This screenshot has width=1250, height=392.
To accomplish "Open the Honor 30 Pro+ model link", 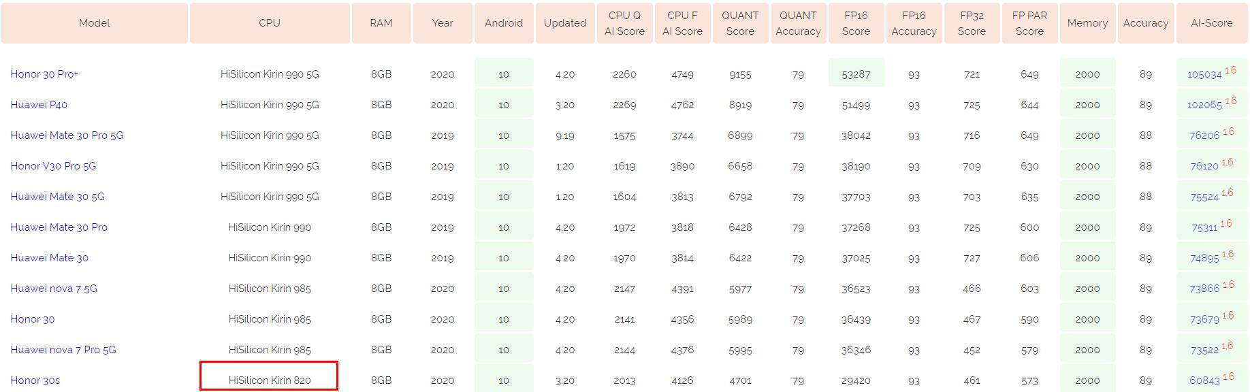I will 44,74.
